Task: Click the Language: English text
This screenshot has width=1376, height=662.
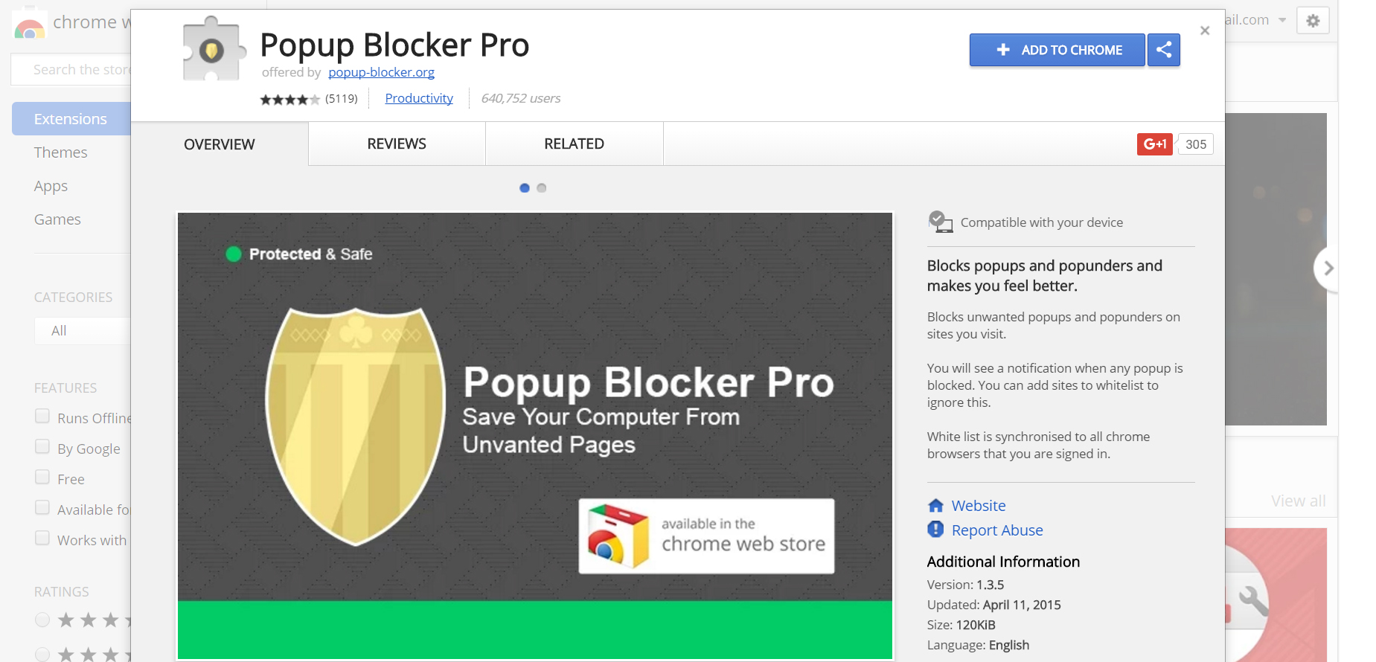Action: (979, 645)
